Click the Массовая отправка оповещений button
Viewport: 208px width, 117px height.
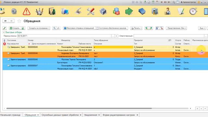[x=79, y=28]
